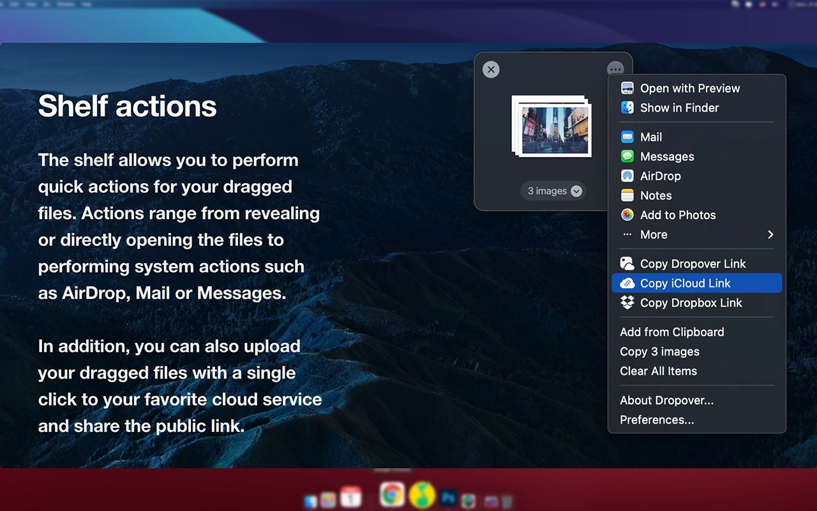Viewport: 817px width, 511px height.
Task: Choose 'Copy Dropbox Link'
Action: click(697, 303)
